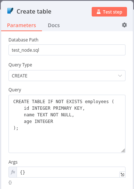
Task: Click the Database Path label
Action: [x=24, y=40]
